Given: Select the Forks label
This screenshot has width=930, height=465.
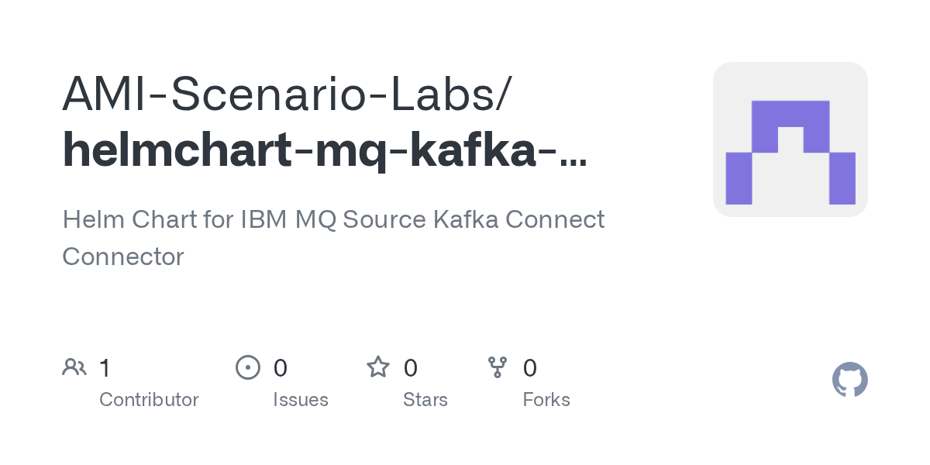Looking at the screenshot, I should pos(546,400).
